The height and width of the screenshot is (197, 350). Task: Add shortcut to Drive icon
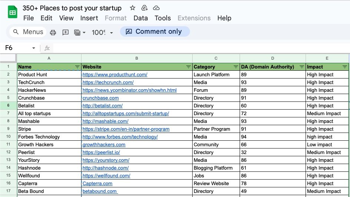(144, 8)
